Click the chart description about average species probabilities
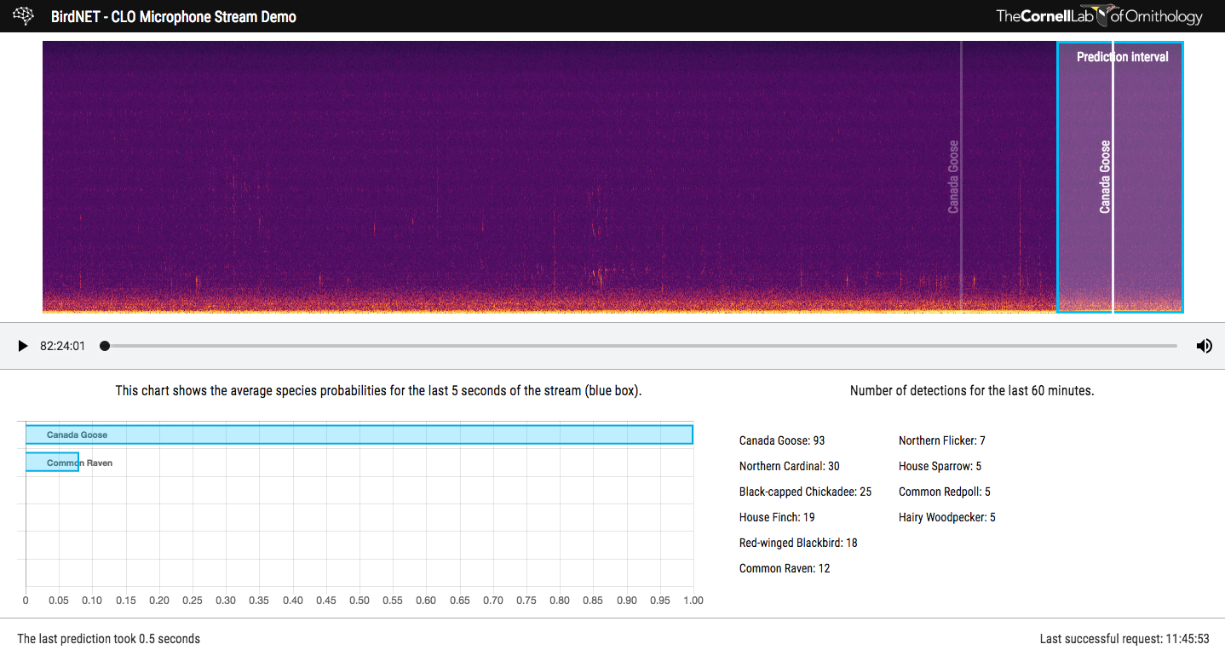The height and width of the screenshot is (650, 1225). 378,391
